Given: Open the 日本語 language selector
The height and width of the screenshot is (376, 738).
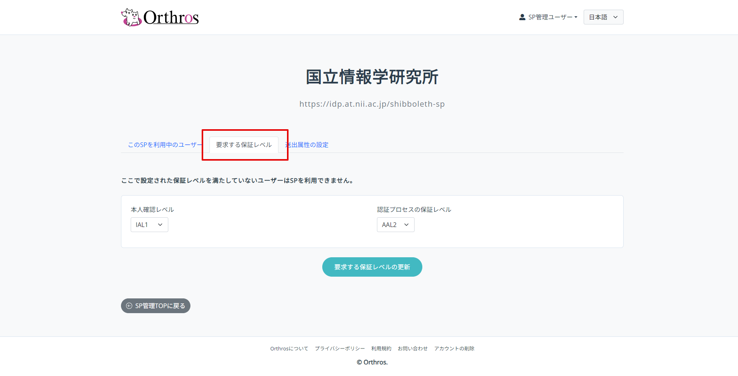Looking at the screenshot, I should [x=603, y=17].
